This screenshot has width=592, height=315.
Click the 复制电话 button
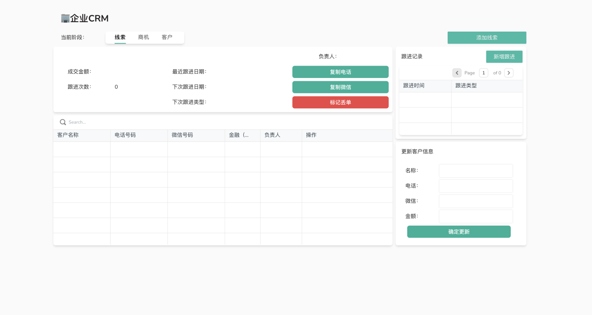tap(340, 72)
